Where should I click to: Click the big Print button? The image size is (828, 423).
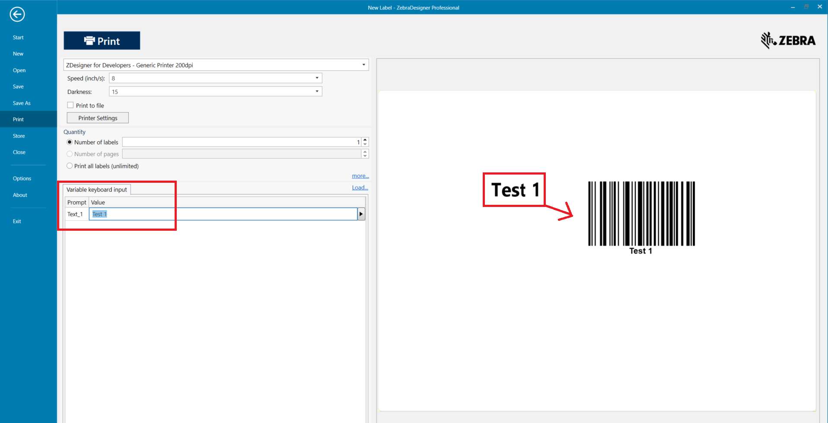[x=102, y=41]
